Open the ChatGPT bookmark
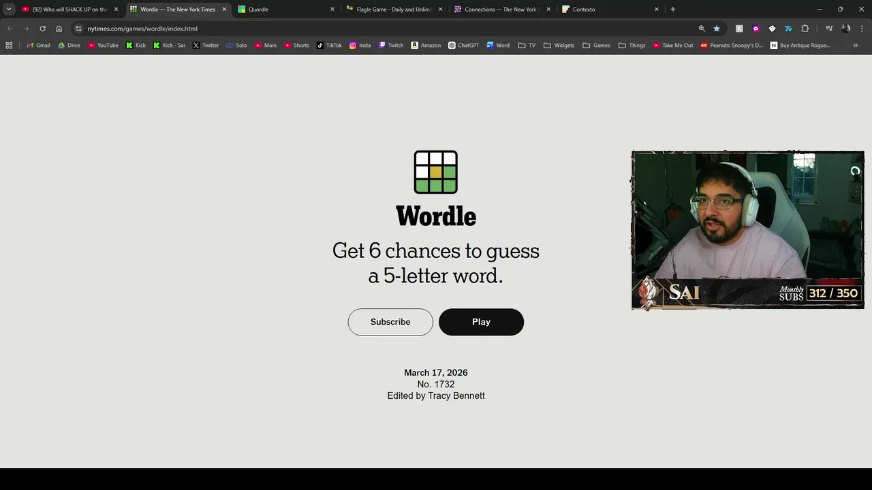 point(463,46)
